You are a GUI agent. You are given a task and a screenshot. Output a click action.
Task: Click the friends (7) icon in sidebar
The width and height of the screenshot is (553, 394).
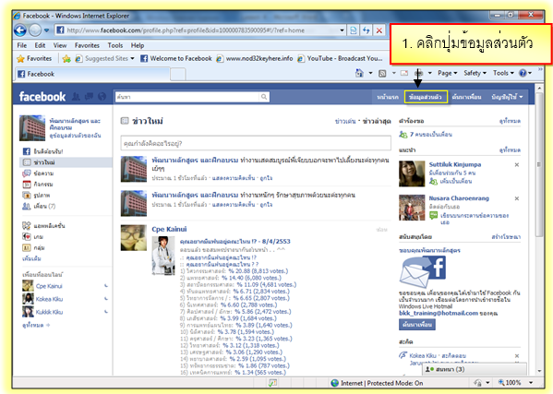(x=27, y=206)
